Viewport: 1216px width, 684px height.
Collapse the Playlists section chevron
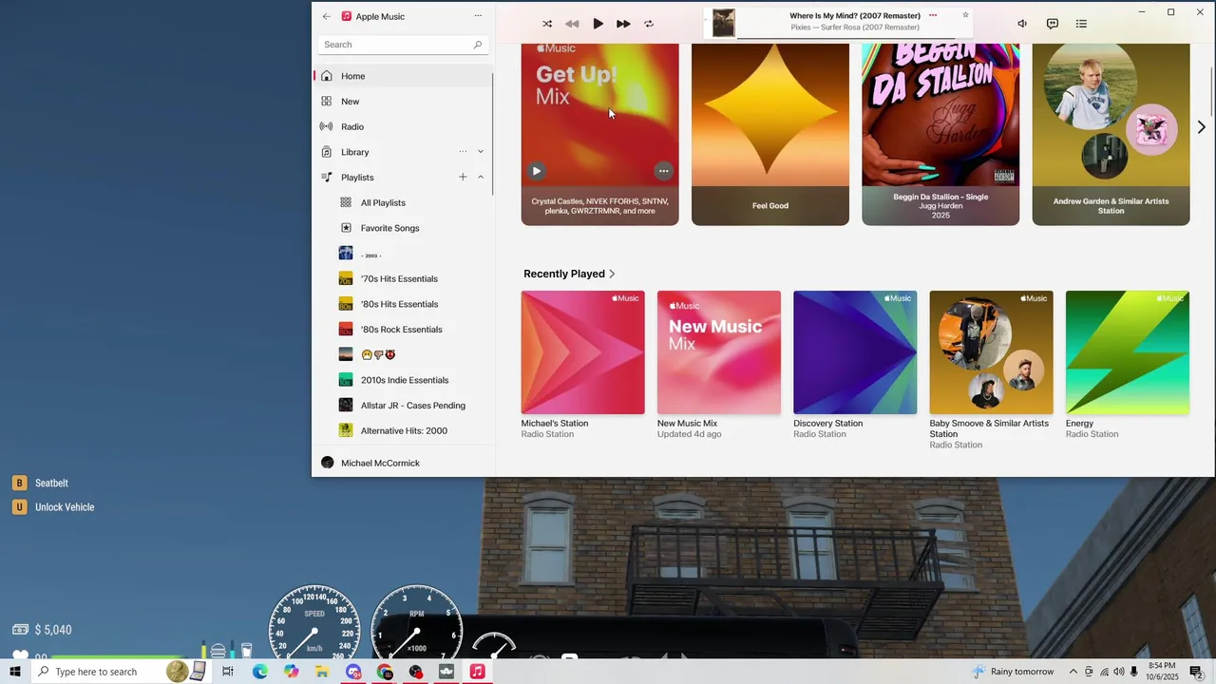481,177
